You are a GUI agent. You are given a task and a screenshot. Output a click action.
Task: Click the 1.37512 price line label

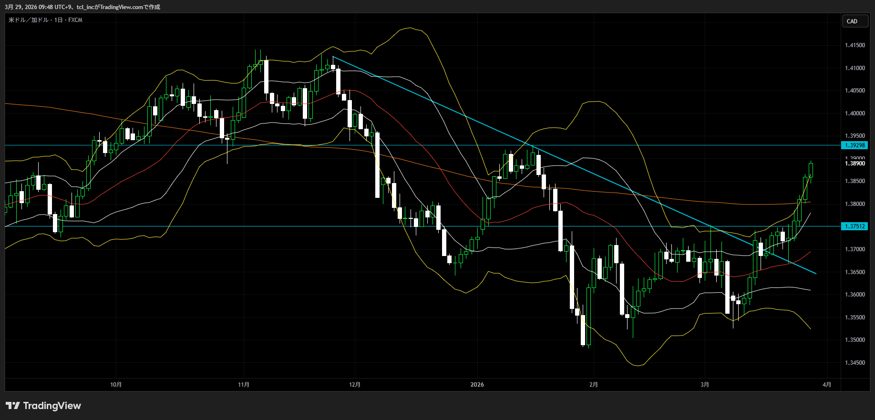coord(854,226)
